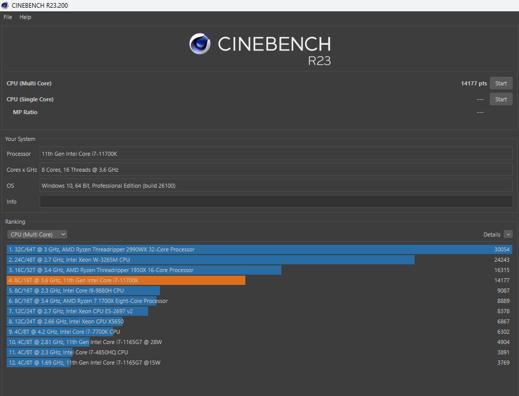
Task: Click the CPU (Single Core) label
Action: 30,99
